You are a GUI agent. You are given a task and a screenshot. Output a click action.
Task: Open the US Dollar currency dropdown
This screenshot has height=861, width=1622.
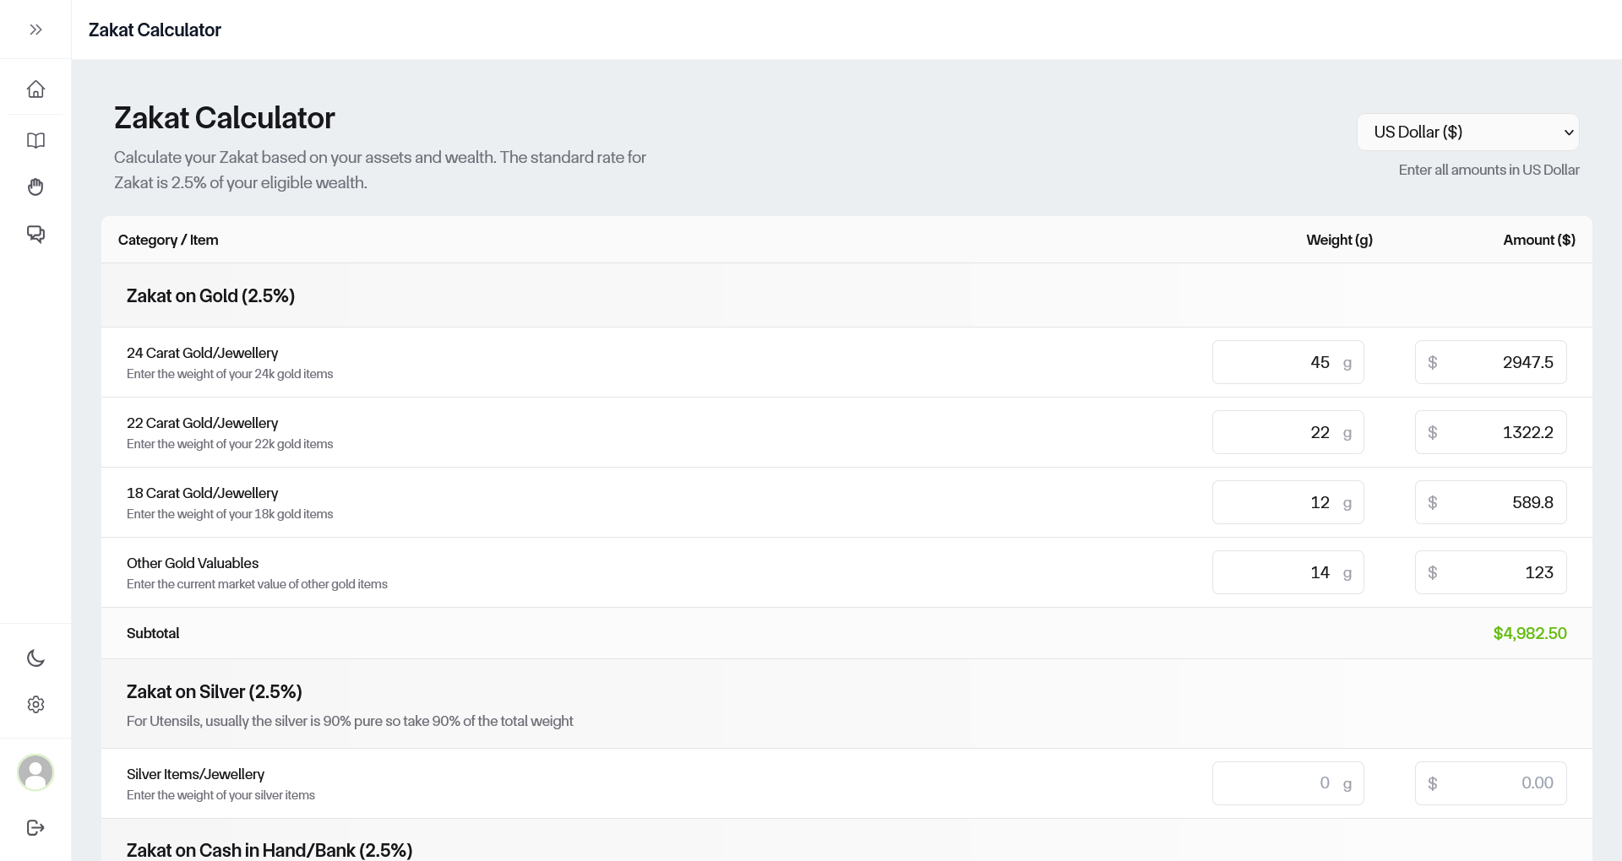coord(1467,132)
